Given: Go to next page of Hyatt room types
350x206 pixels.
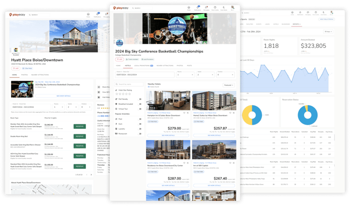Looking at the screenshot, I should point(91,175).
